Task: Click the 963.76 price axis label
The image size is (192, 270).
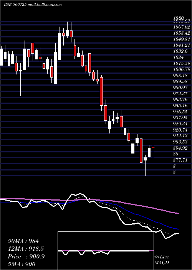Action: [x=180, y=100]
